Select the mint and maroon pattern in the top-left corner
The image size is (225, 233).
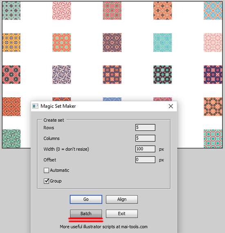pos(11,11)
